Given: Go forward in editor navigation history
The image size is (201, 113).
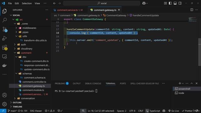Looking at the screenshot, I should (x=59, y=3).
